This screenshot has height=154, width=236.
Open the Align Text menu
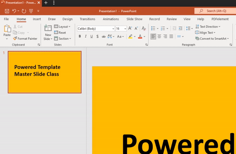(x=205, y=33)
